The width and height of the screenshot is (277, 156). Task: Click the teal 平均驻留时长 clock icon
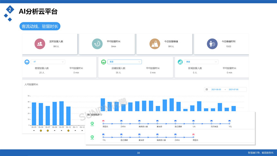point(97,44)
